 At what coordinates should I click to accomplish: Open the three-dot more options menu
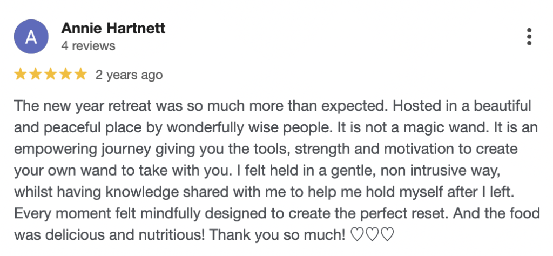tap(529, 36)
